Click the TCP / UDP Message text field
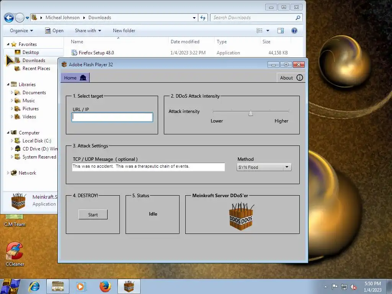Image resolution: width=392 pixels, height=294 pixels. (148, 167)
